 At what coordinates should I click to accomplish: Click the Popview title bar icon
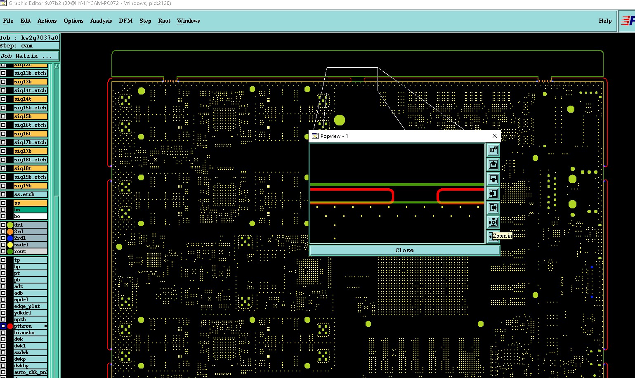click(315, 136)
